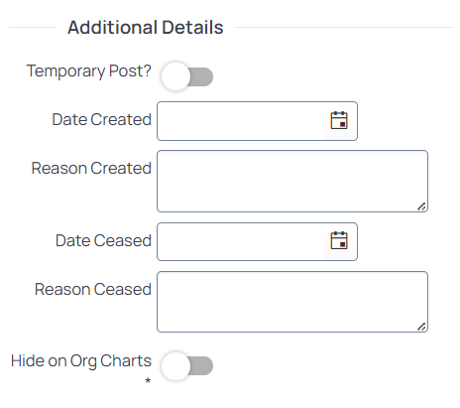
Task: Click the white knob of Hide on Org Charts switch
Action: (x=175, y=365)
